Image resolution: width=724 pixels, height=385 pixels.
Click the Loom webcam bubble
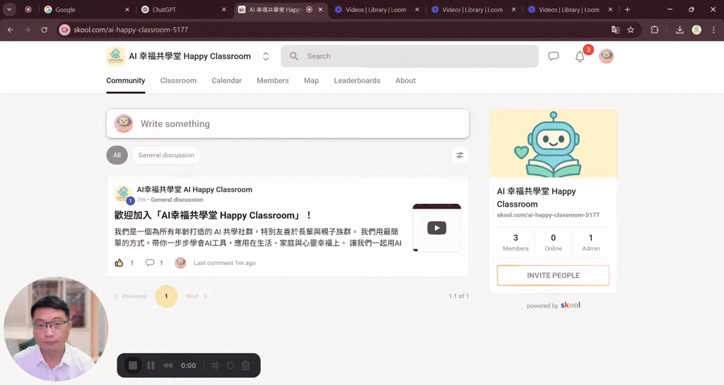57,329
